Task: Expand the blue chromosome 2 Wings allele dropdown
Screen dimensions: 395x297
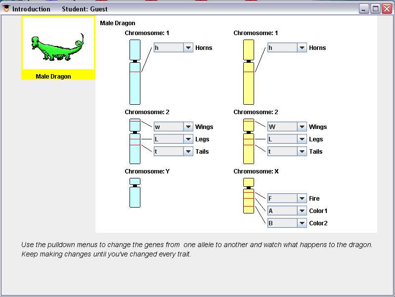Action: point(174,127)
